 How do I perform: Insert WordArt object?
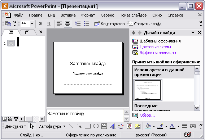tap(113, 126)
